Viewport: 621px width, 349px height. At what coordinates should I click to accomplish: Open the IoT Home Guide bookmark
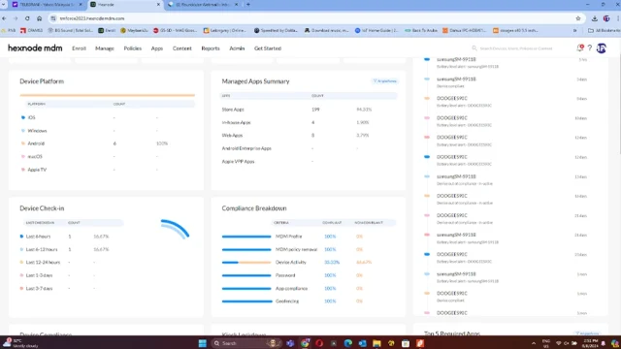376,30
